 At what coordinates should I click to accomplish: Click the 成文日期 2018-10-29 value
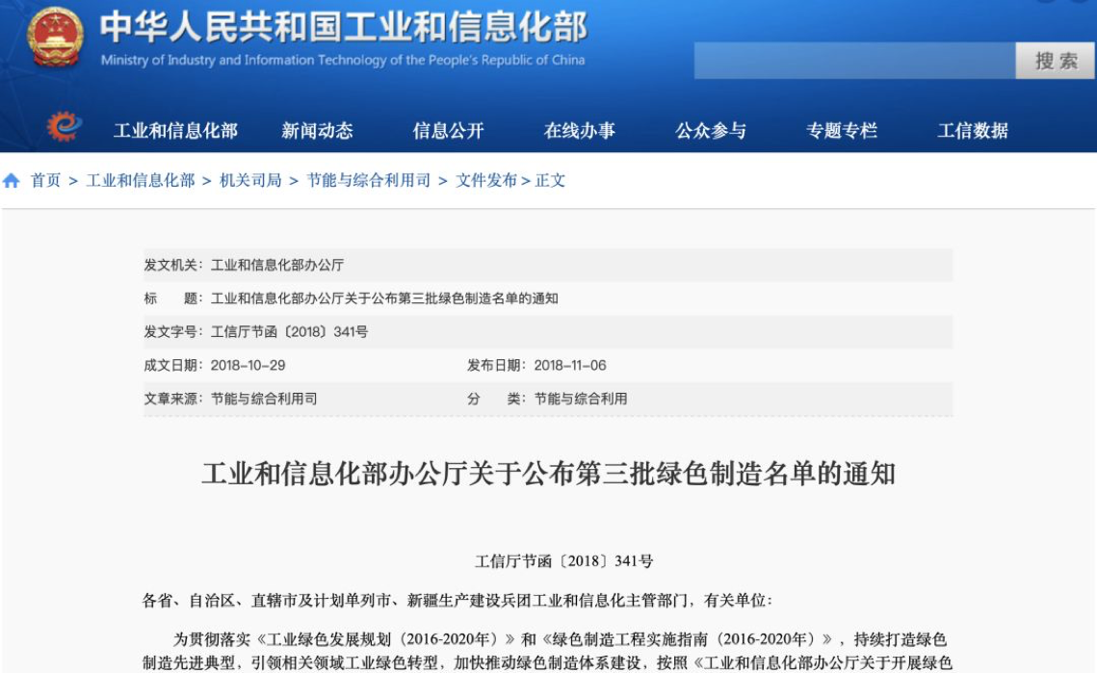pyautogui.click(x=248, y=365)
